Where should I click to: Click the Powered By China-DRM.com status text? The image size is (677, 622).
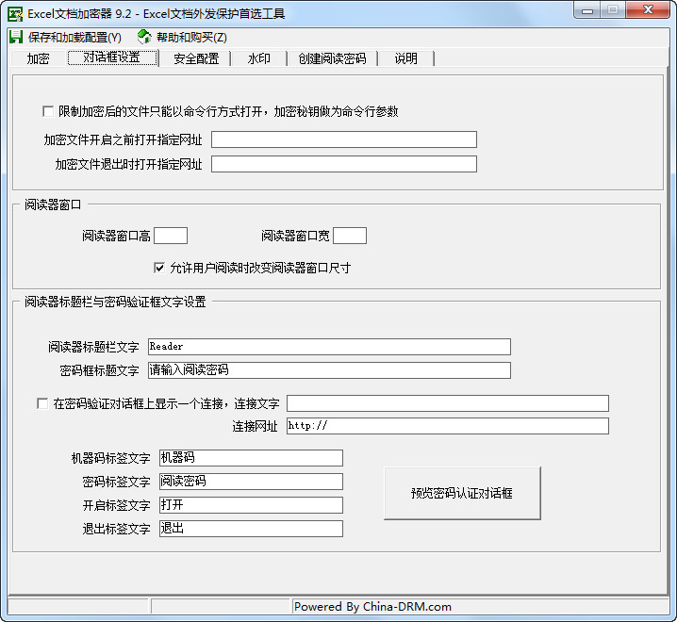tap(372, 607)
